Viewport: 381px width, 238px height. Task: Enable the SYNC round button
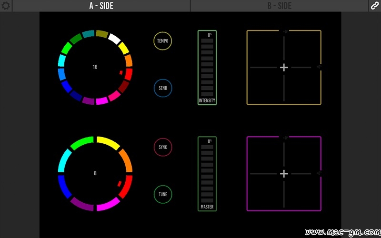163,147
